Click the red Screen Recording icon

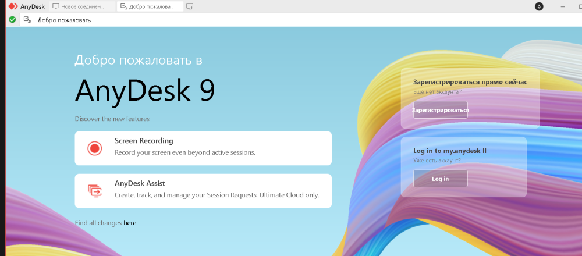(x=95, y=148)
